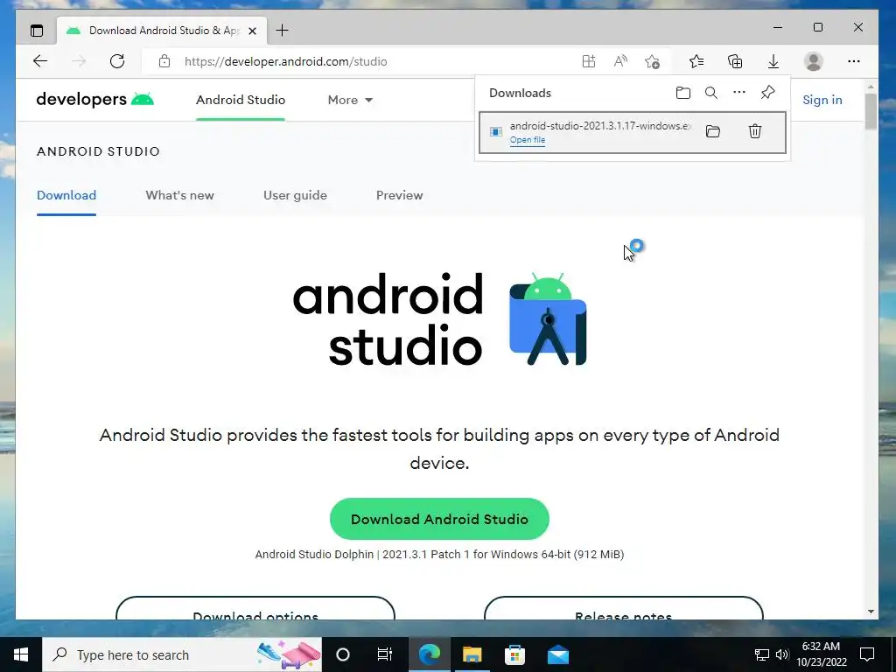The width and height of the screenshot is (896, 672).
Task: Open Cortana from the taskbar
Action: (343, 654)
